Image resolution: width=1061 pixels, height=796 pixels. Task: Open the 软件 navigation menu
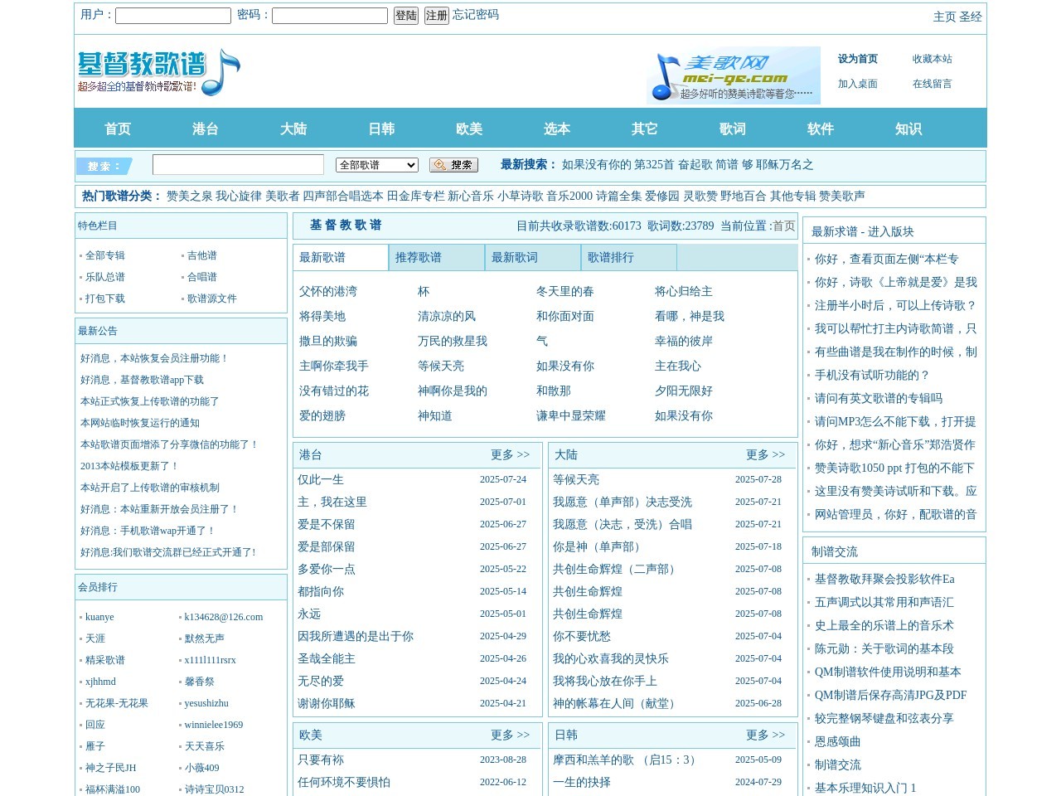pyautogui.click(x=821, y=129)
